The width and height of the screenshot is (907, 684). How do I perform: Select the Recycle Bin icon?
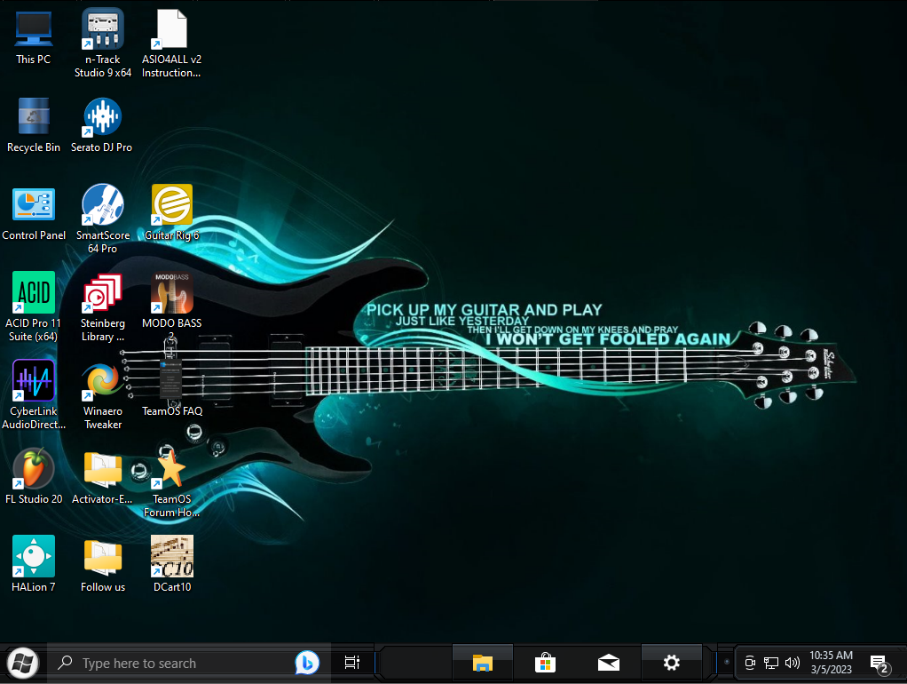[x=34, y=124]
